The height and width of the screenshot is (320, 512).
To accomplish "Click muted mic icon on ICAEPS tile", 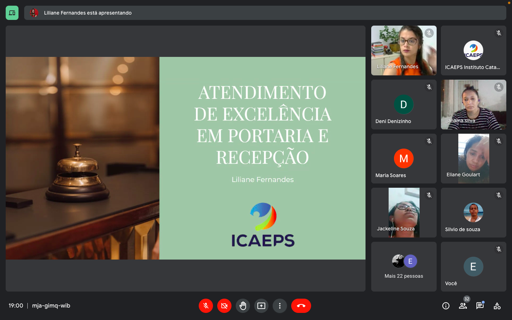I will pos(499,33).
